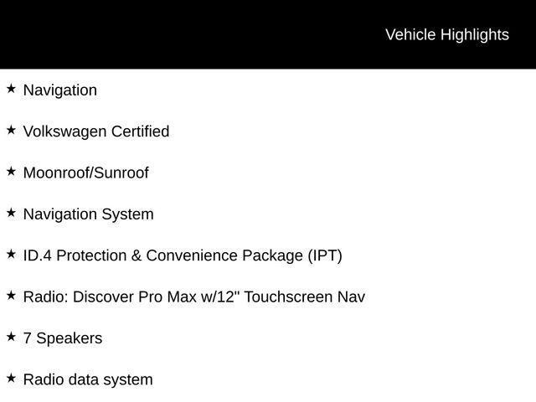
Task: Select the Moonroof/Sunroof highlight text
Action: click(85, 173)
